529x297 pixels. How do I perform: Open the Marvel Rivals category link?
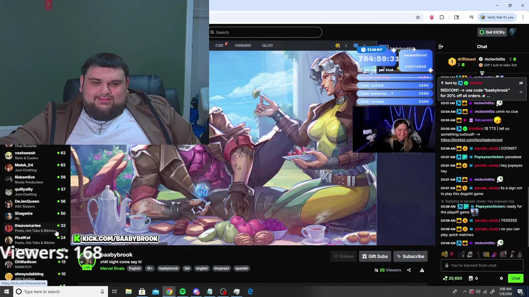112,268
